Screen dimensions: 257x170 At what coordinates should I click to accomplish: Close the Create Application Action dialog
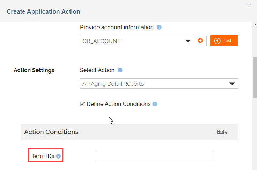pos(248,6)
